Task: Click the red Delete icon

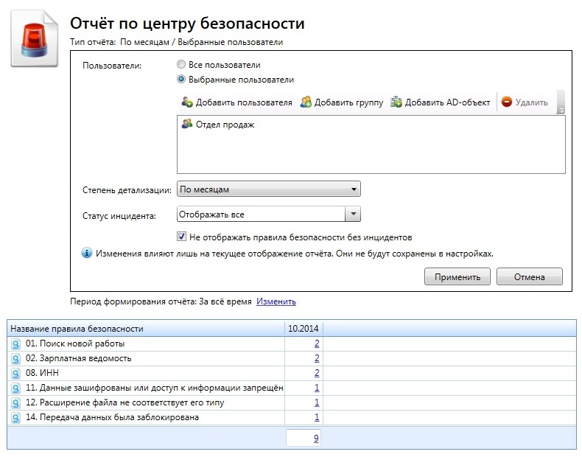Action: pyautogui.click(x=507, y=102)
